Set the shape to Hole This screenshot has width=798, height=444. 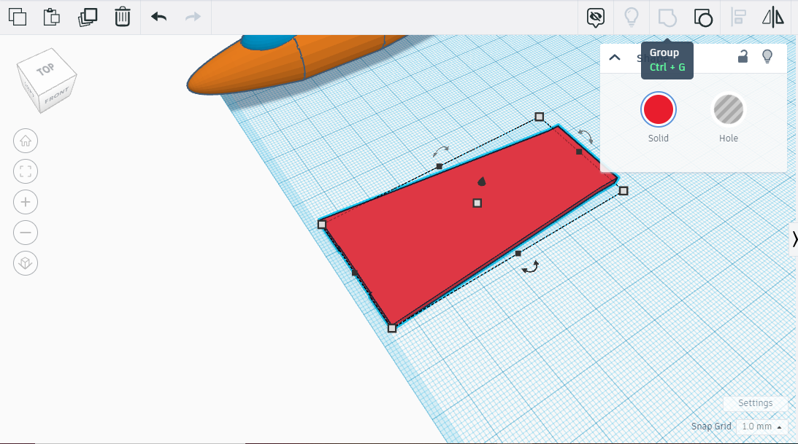[x=729, y=109]
